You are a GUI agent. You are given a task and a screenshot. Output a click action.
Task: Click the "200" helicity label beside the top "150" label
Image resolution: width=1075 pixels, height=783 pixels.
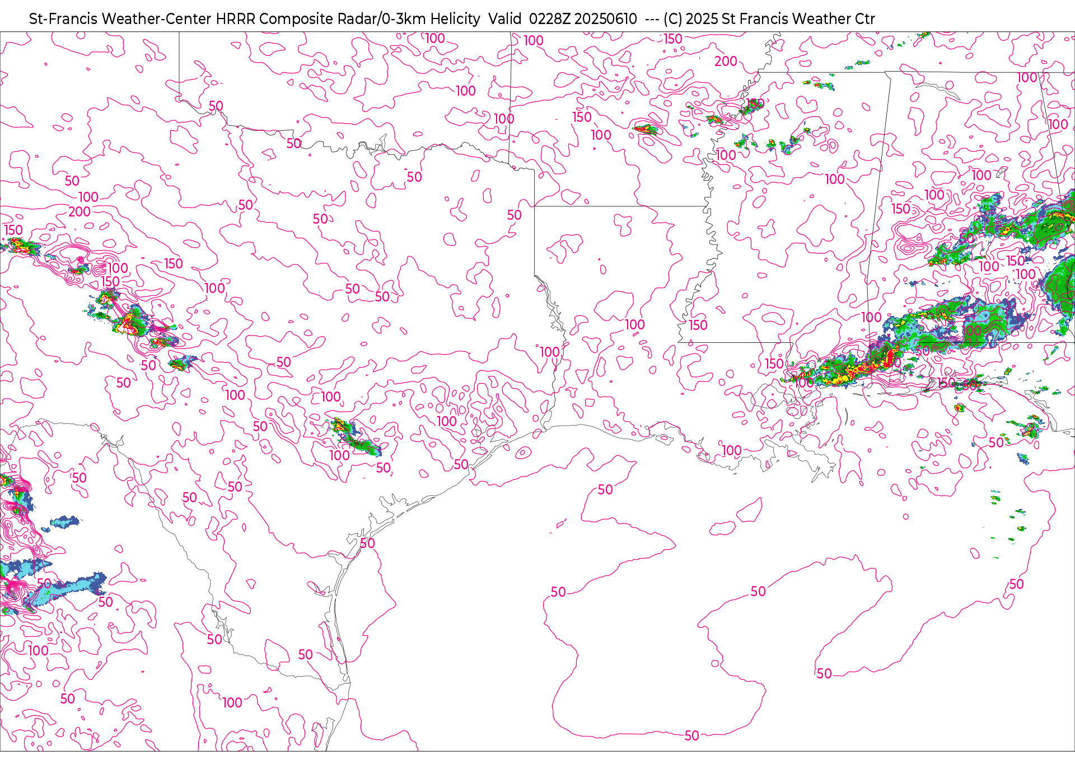(x=726, y=61)
